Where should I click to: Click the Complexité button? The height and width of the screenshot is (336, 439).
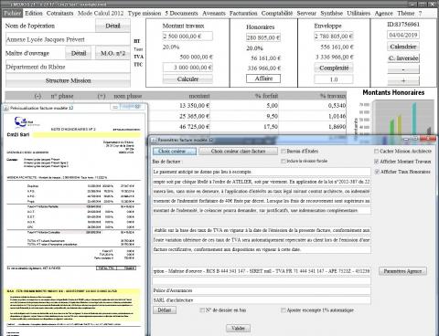334,68
